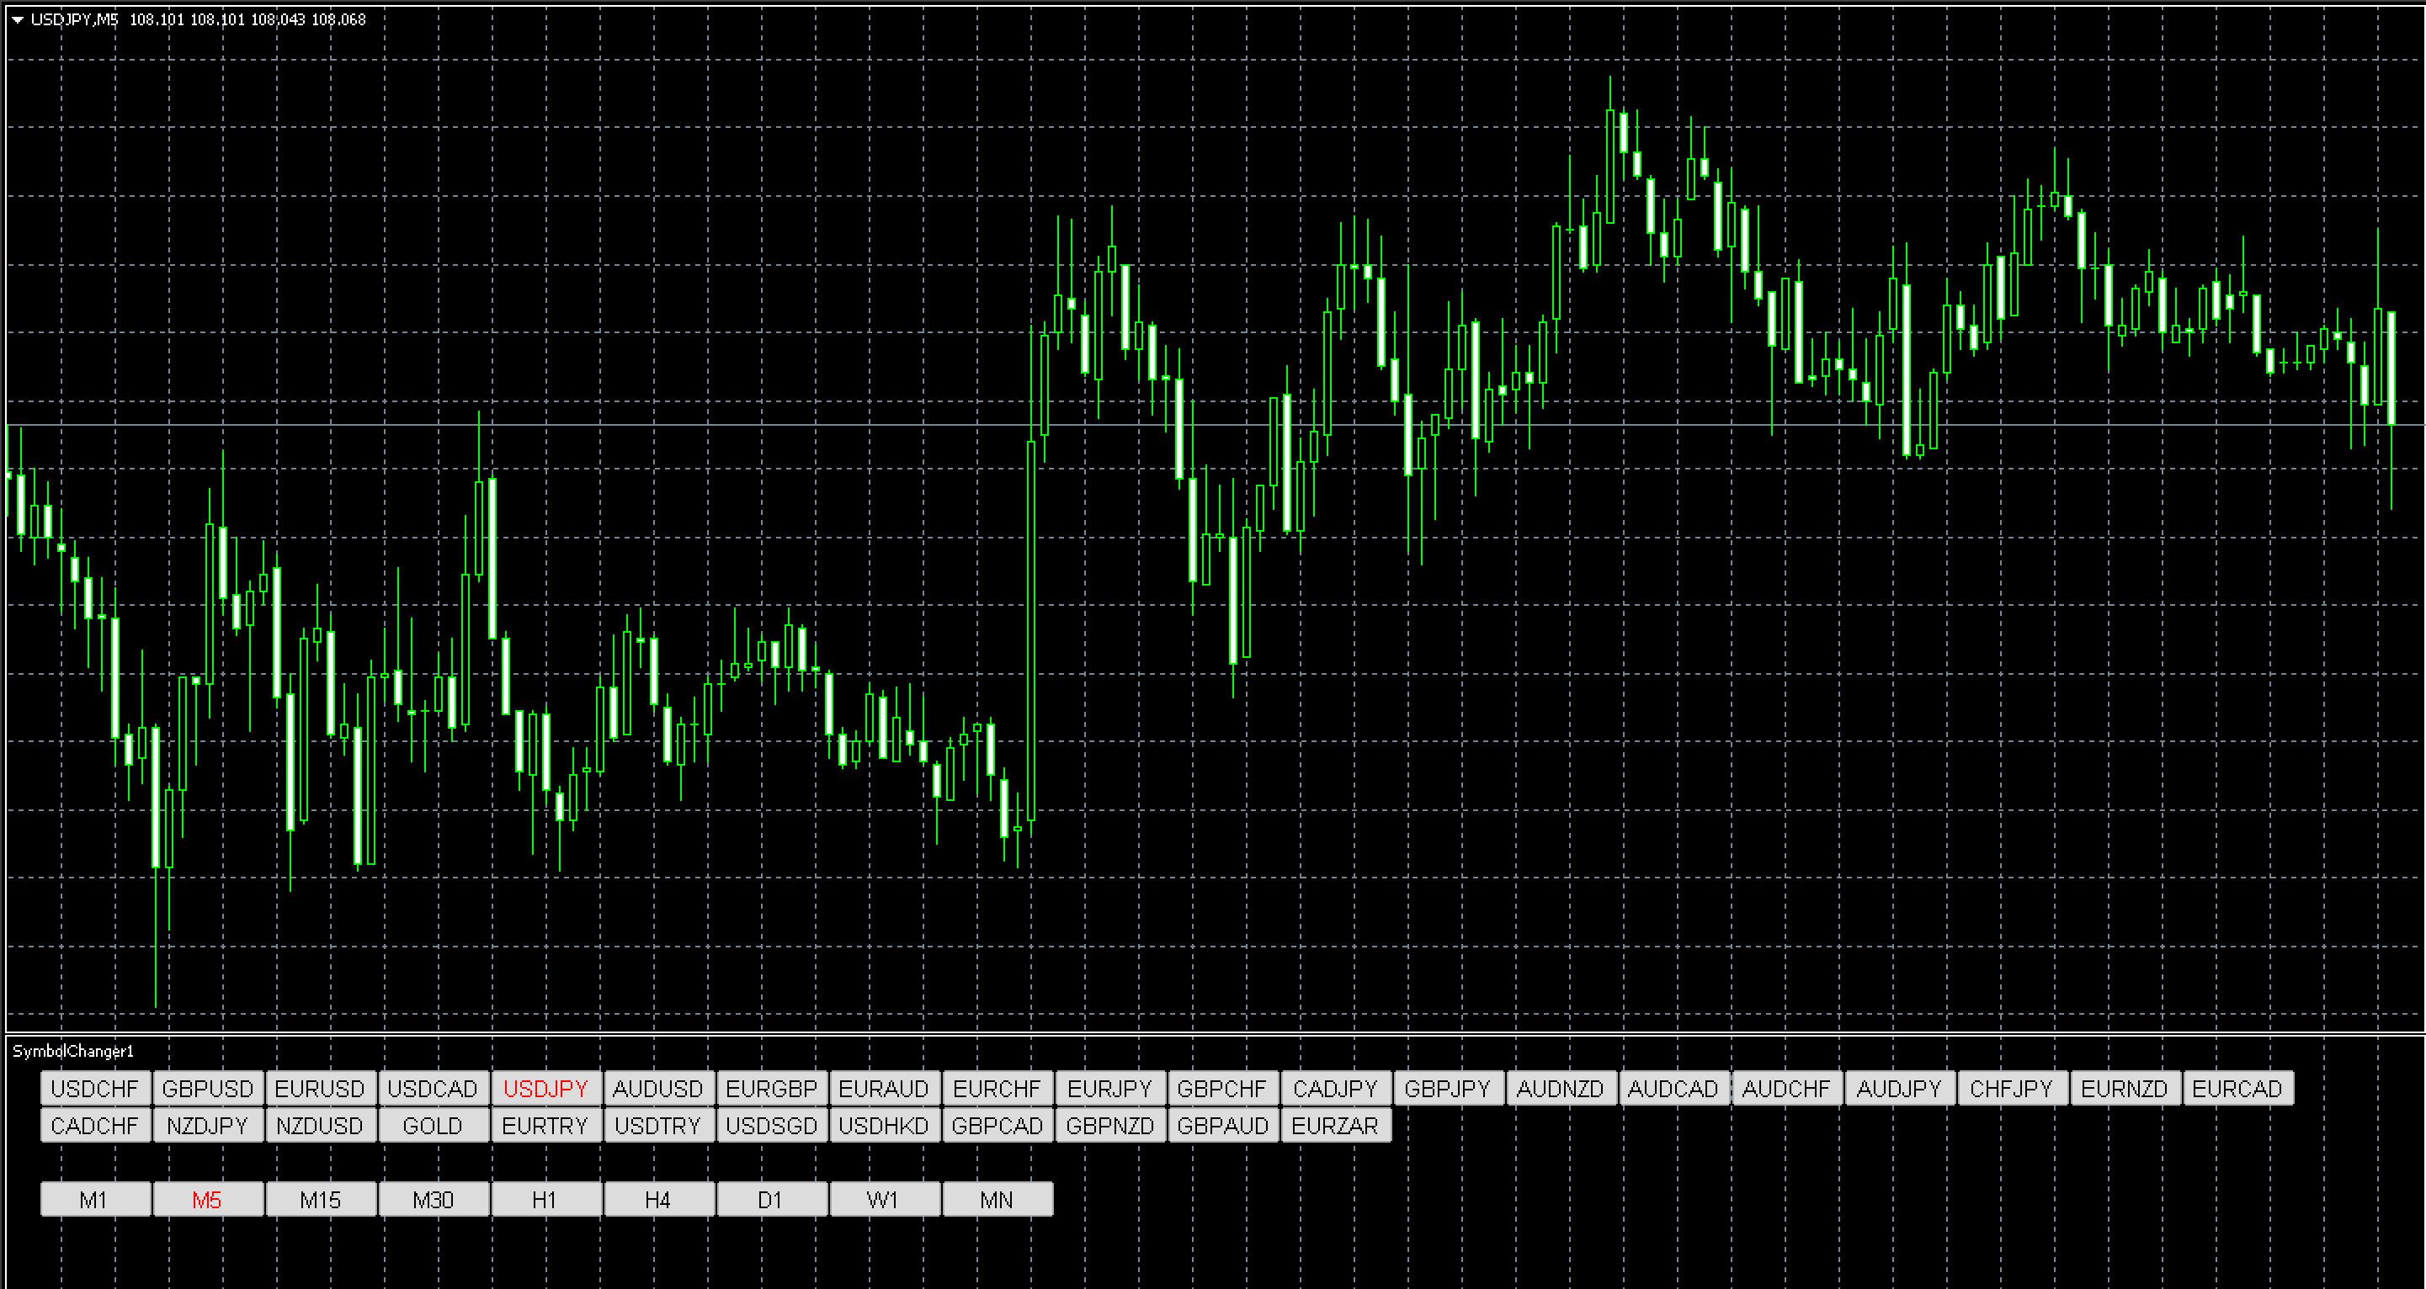Select W1 weekly timeframe

click(885, 1200)
